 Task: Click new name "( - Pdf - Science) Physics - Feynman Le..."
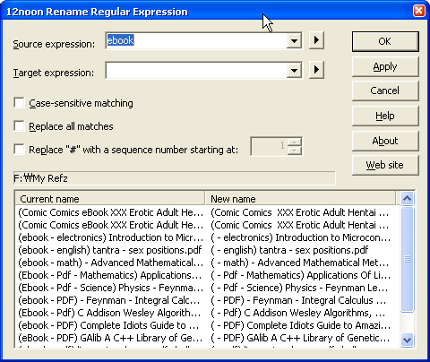pyautogui.click(x=299, y=288)
